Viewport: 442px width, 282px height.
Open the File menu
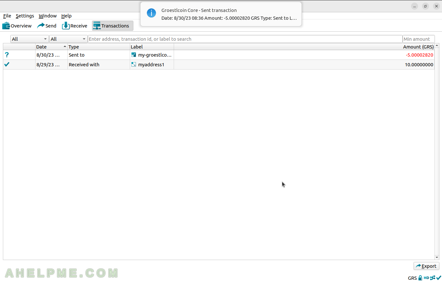(x=7, y=16)
